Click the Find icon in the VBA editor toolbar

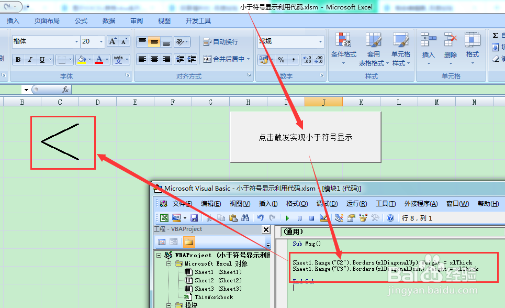pyautogui.click(x=245, y=217)
